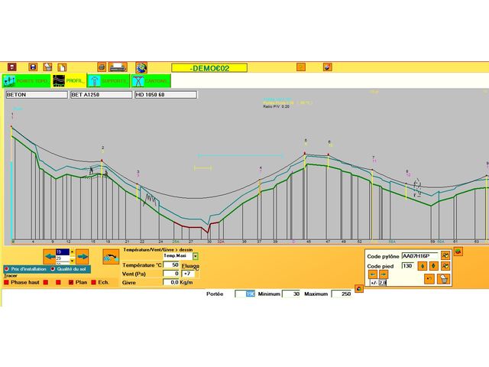Viewport: 489px width, 367px height.
Task: Open the PROFIL tab
Action: (x=68, y=80)
